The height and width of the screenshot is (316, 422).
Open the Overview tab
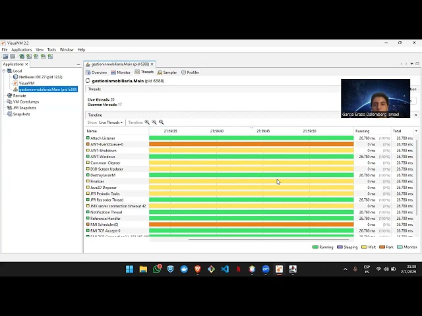point(96,72)
